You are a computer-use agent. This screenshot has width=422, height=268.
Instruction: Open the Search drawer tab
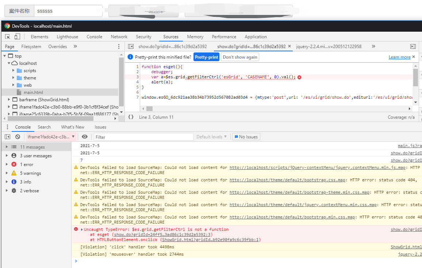pyautogui.click(x=44, y=127)
